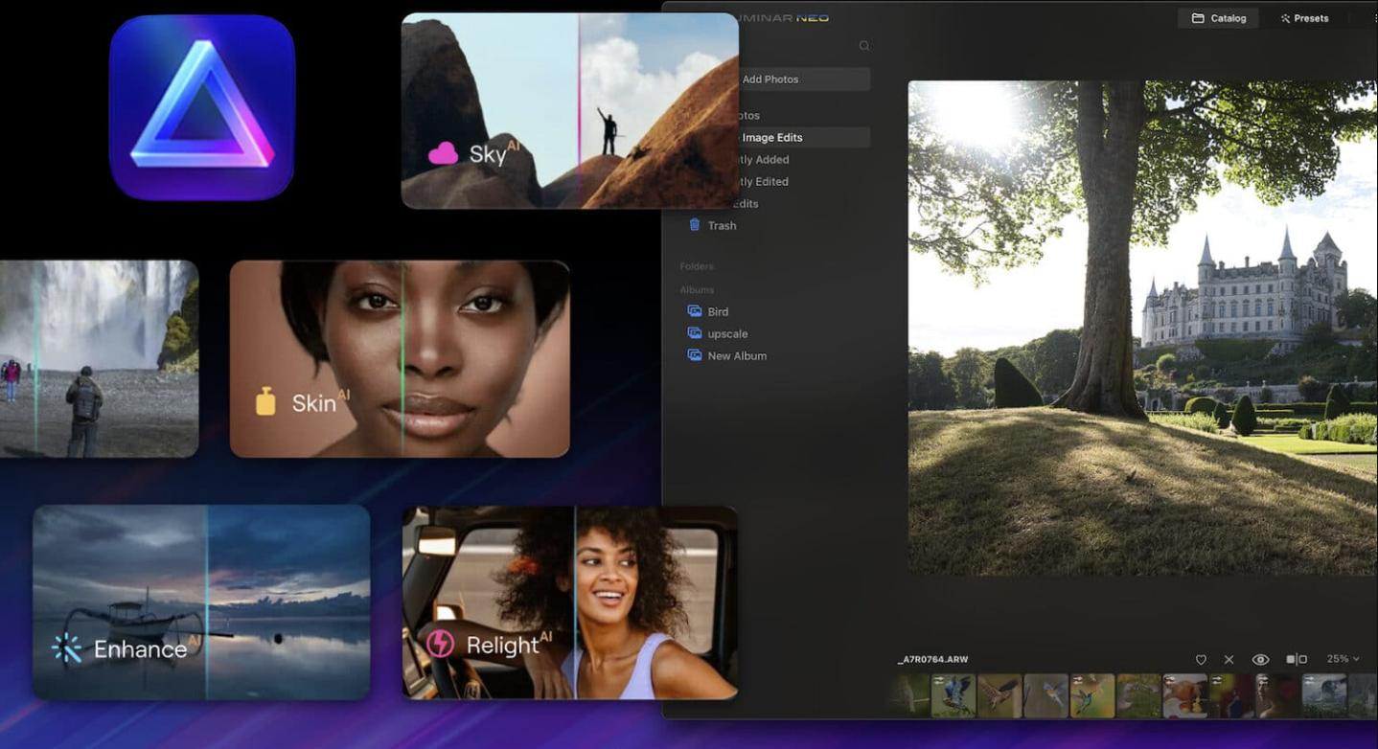
Task: Switch to the Presets tab
Action: tap(1304, 18)
